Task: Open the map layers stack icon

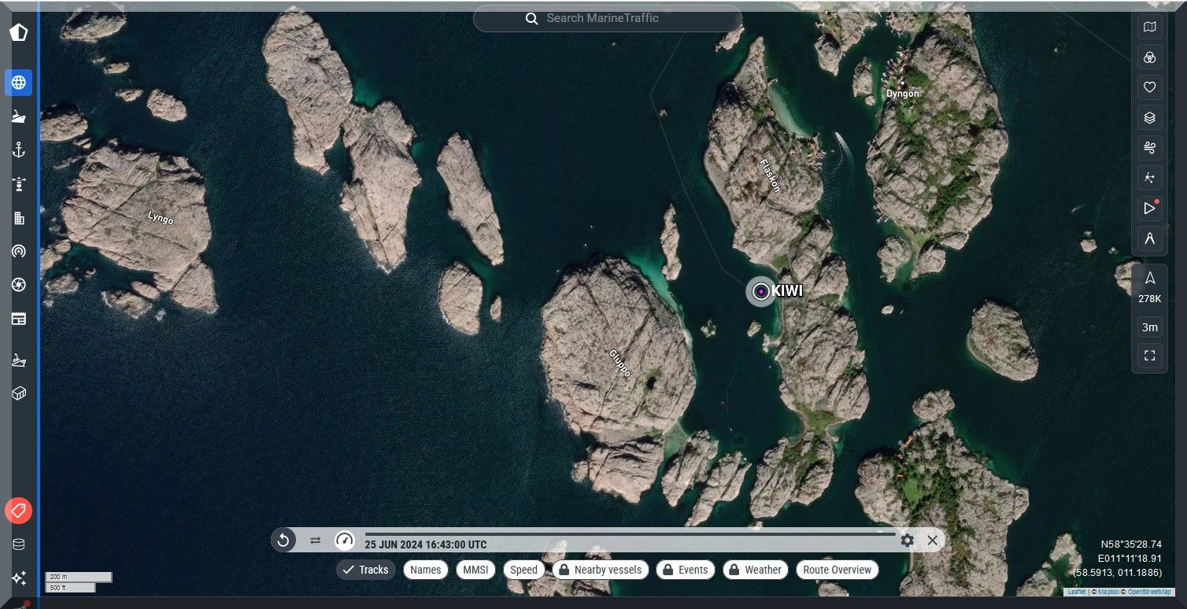Action: coord(1149,118)
